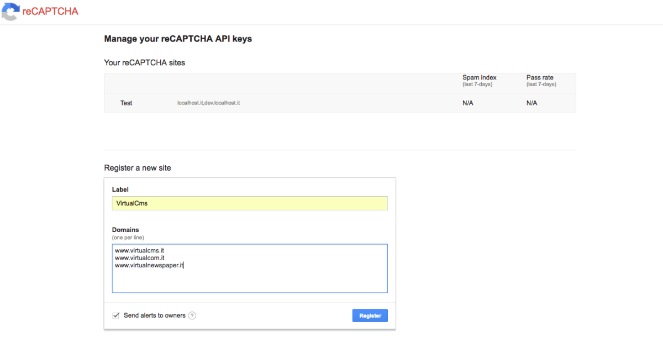The width and height of the screenshot is (663, 348).
Task: Click the Register a new site heading
Action: [138, 168]
